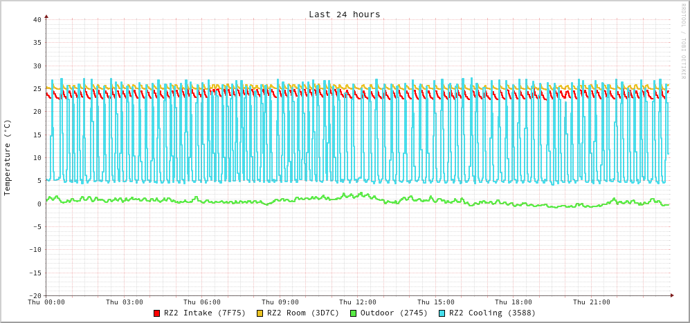The width and height of the screenshot is (690, 323).
Task: Click the red RZ2 Intake legend swatch
Action: point(157,313)
